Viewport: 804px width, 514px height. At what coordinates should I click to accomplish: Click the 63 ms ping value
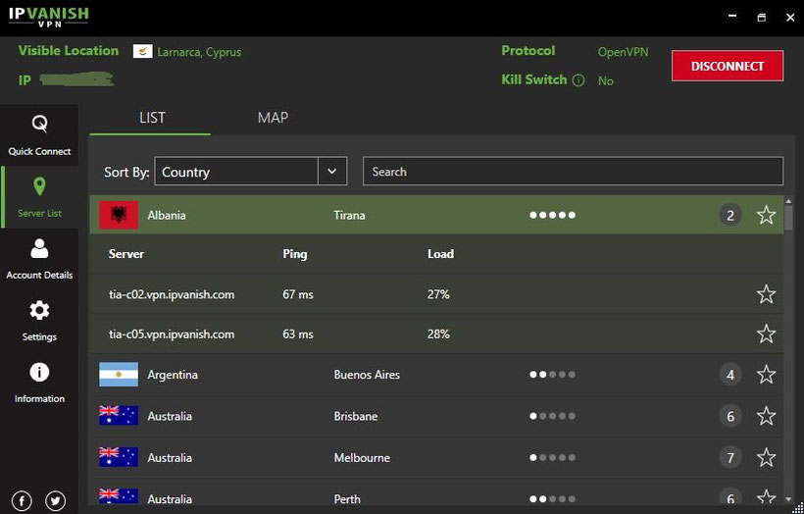click(x=298, y=334)
